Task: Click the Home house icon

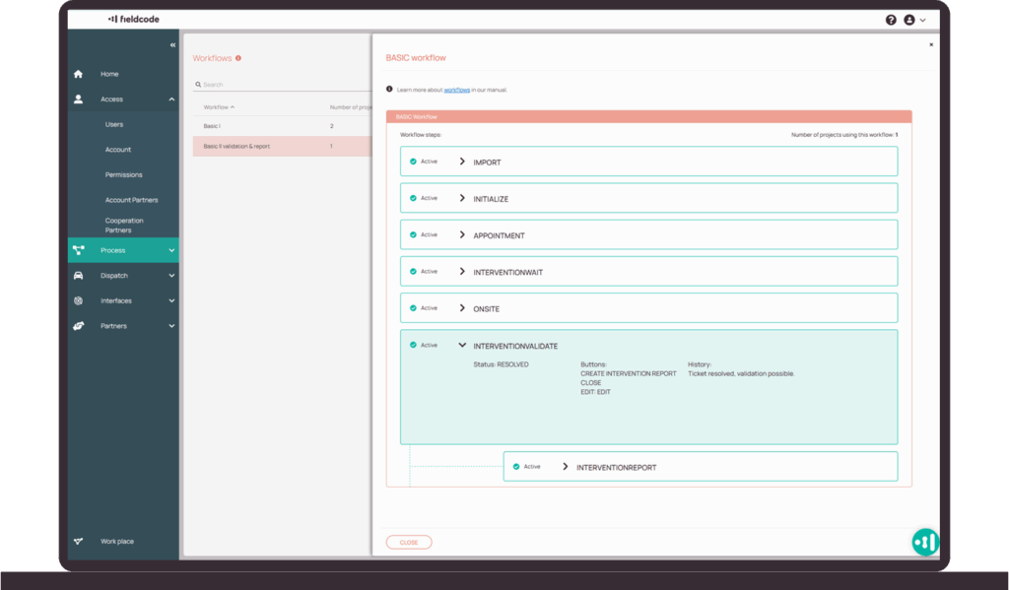Action: pyautogui.click(x=79, y=74)
